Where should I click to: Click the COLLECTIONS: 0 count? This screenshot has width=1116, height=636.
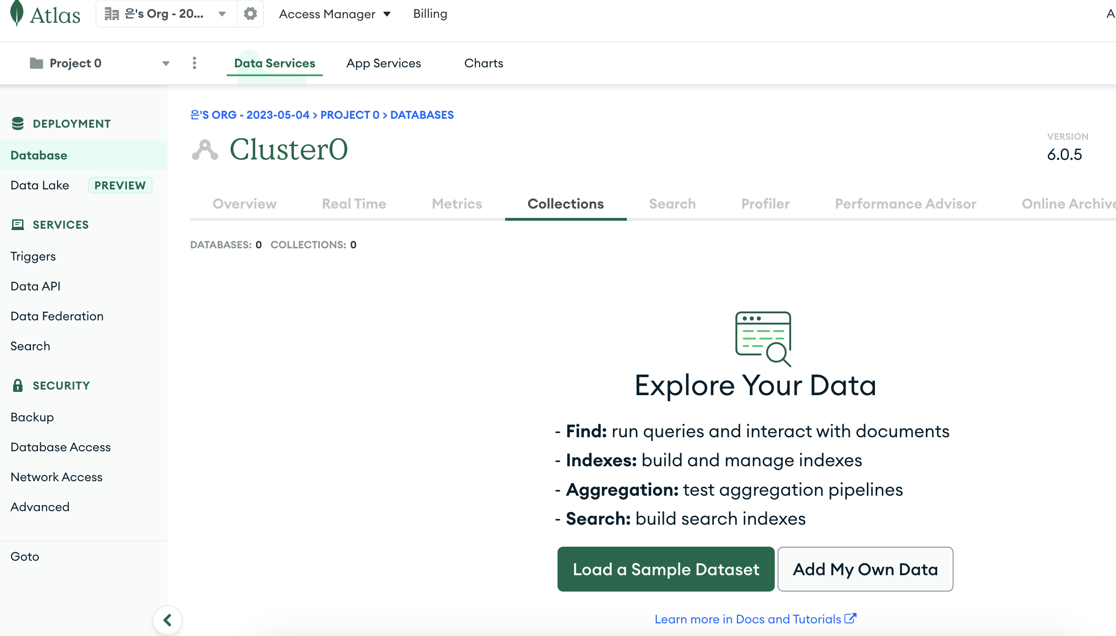coord(314,245)
